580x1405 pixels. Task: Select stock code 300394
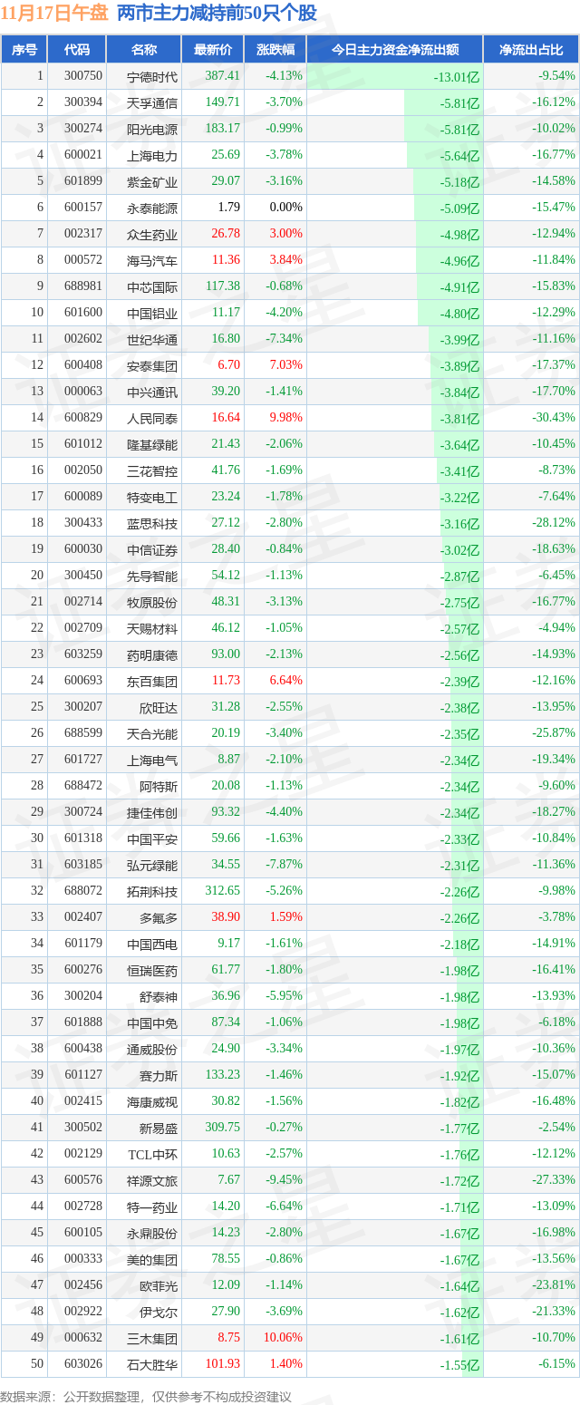pos(83,102)
